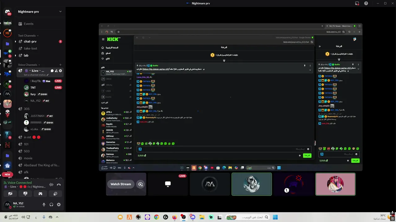This screenshot has width=396, height=222.
Task: Toggle the headphones deafen button
Action: click(51, 204)
